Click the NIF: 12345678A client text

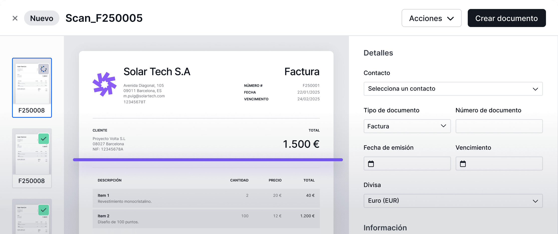(x=108, y=149)
